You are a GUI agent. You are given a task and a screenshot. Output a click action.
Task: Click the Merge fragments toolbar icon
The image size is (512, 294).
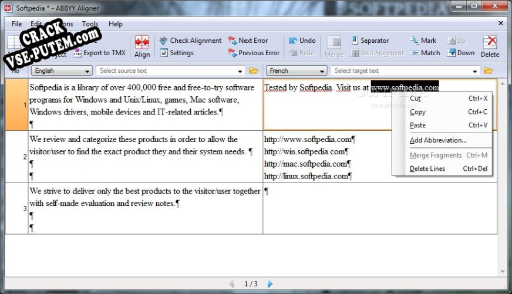click(x=334, y=47)
